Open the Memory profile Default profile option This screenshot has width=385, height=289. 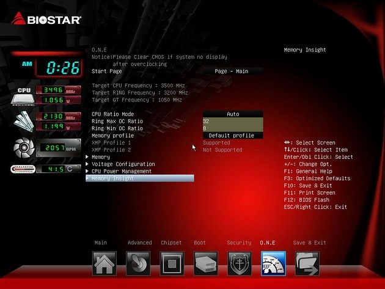(233, 135)
